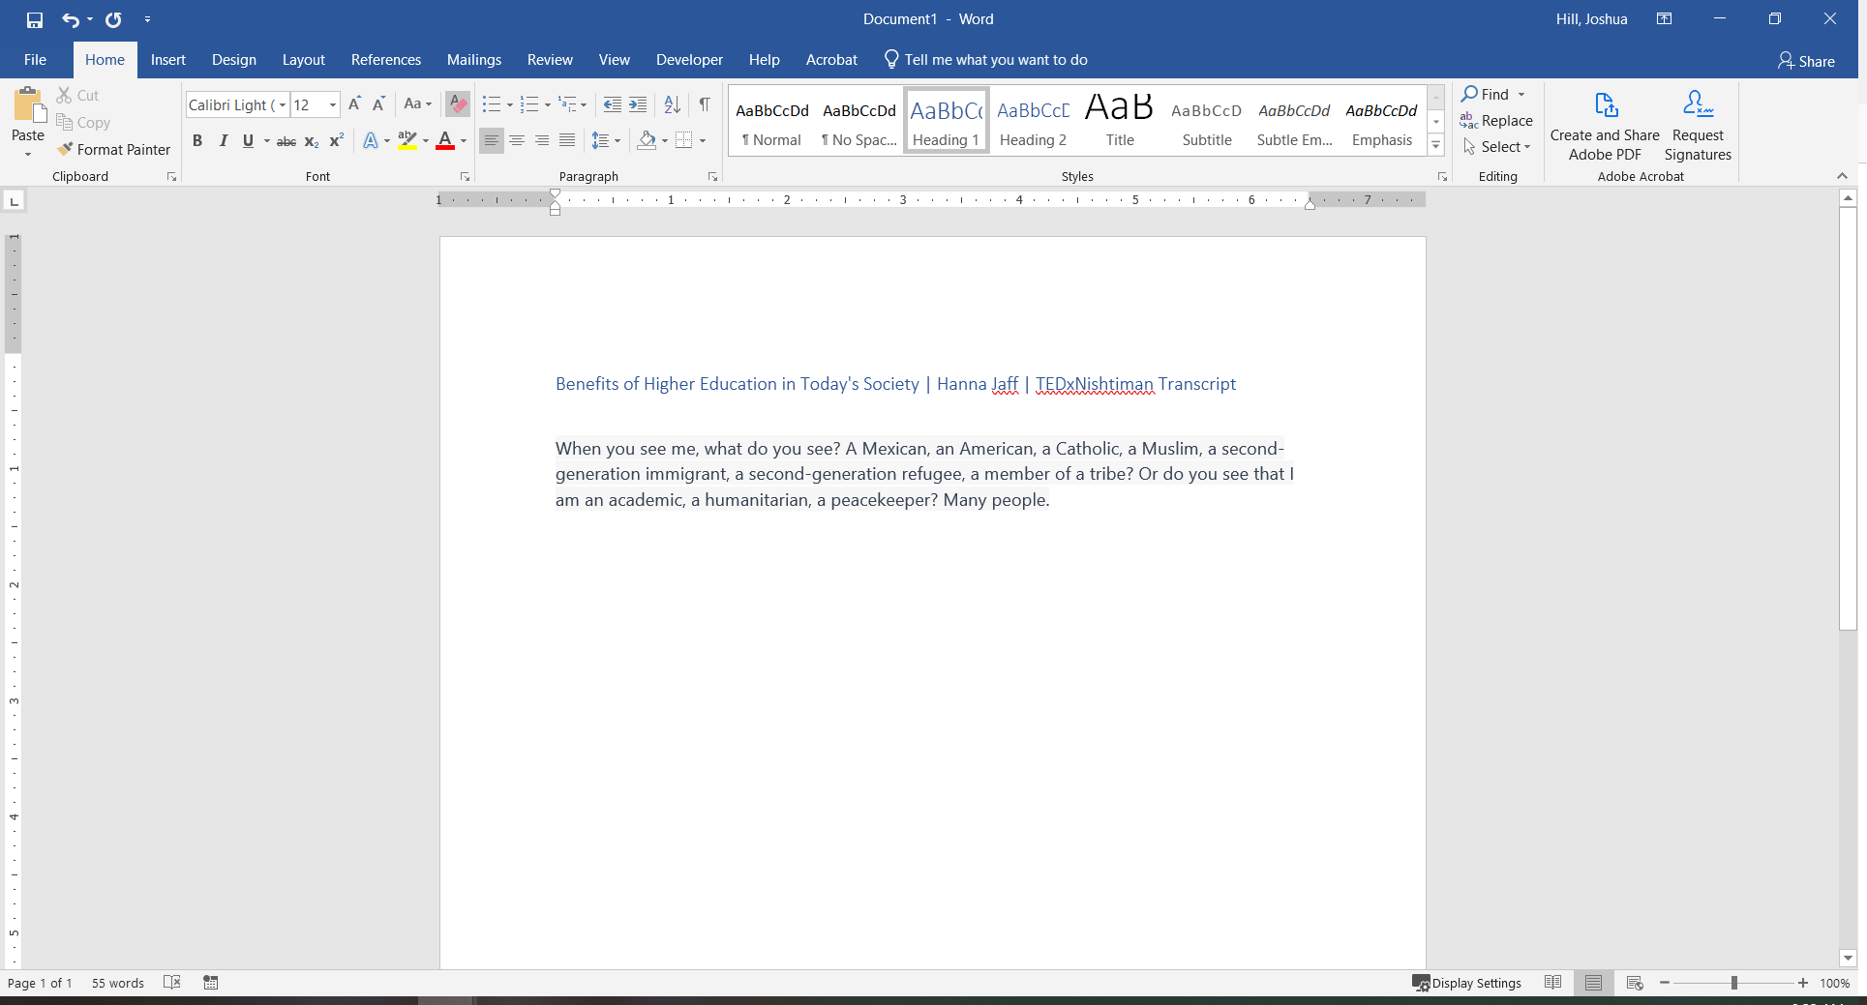The width and height of the screenshot is (1867, 1005).
Task: Apply the Heading 2 style
Action: [x=1033, y=120]
